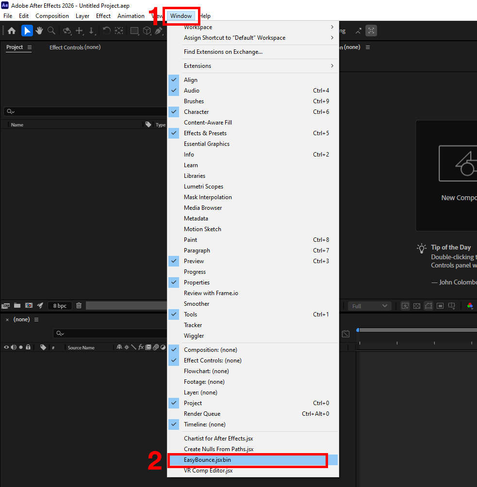Click the gray time navigator bar in timeline
477x487 pixels.
click(x=418, y=330)
